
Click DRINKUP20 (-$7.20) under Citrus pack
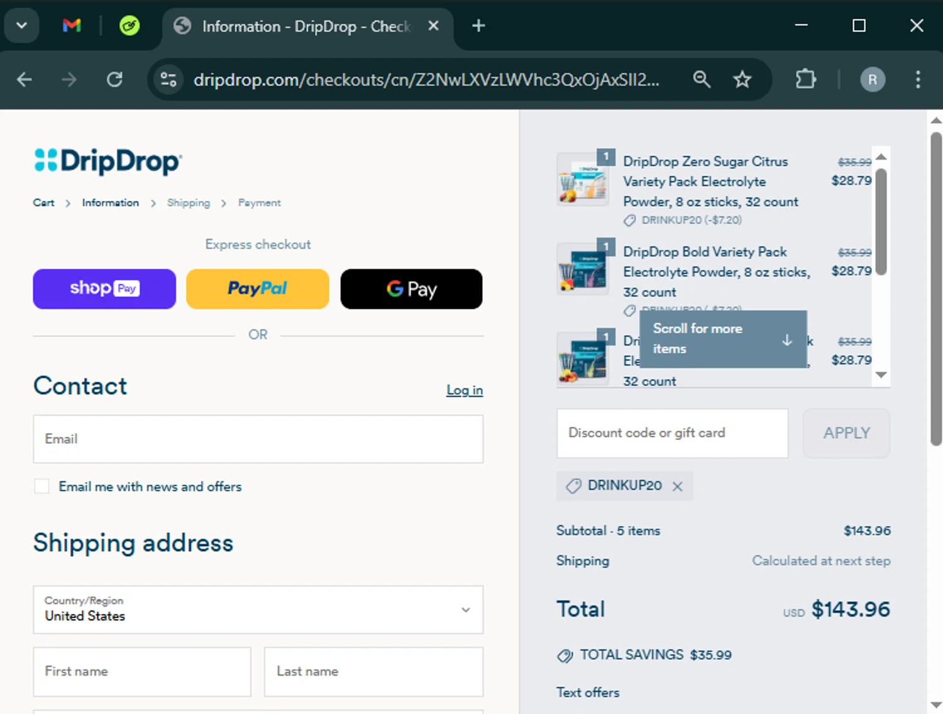coord(692,220)
